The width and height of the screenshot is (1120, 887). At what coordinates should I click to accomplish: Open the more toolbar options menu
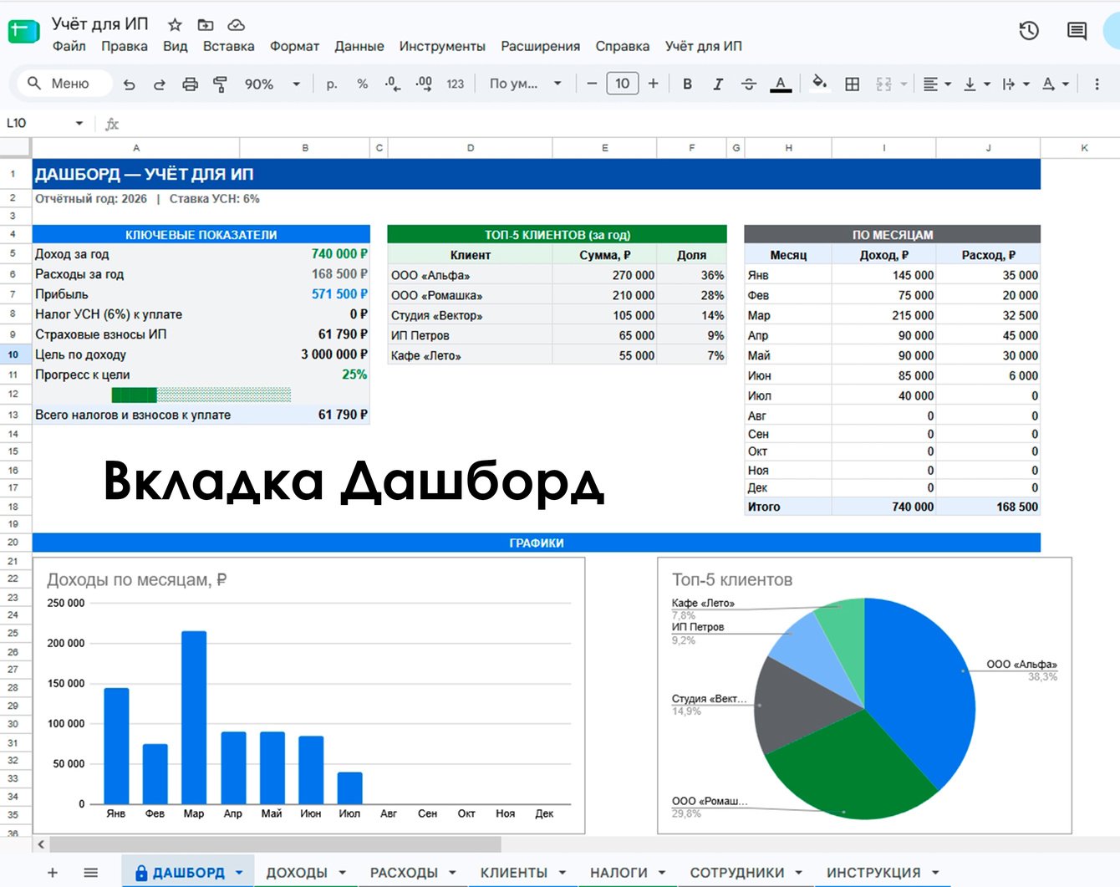1097,84
